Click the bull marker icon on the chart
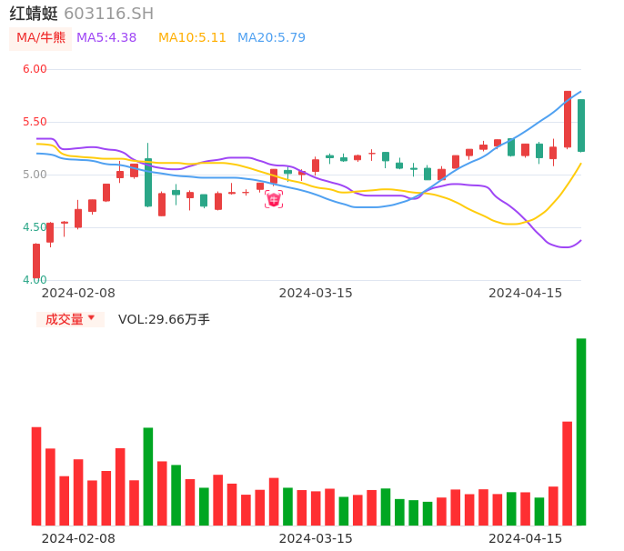 point(274,200)
